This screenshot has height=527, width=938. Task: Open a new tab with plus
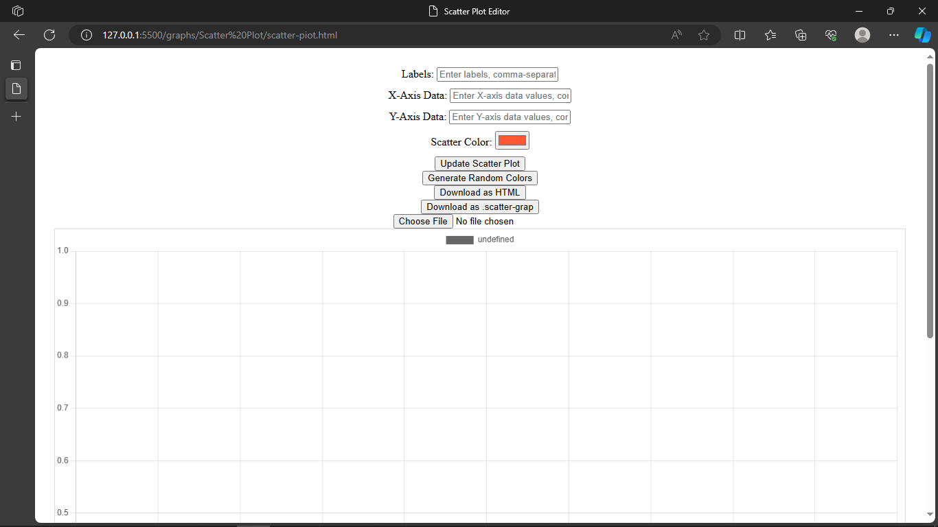(x=16, y=117)
